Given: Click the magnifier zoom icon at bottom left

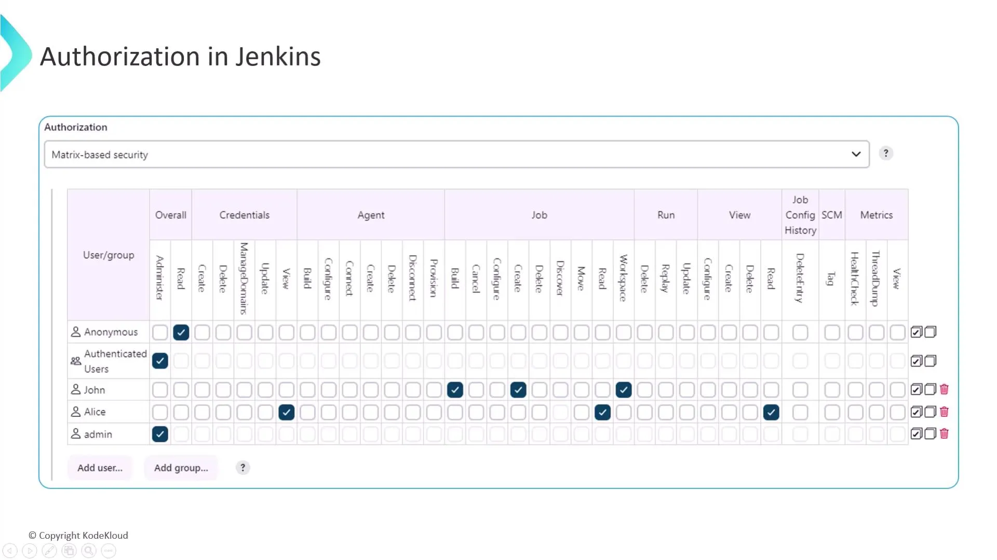Looking at the screenshot, I should (x=88, y=551).
